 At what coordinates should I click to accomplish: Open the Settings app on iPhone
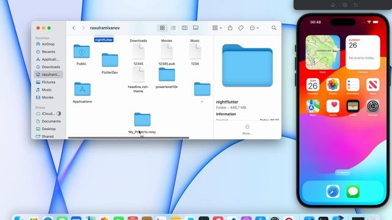[373, 106]
